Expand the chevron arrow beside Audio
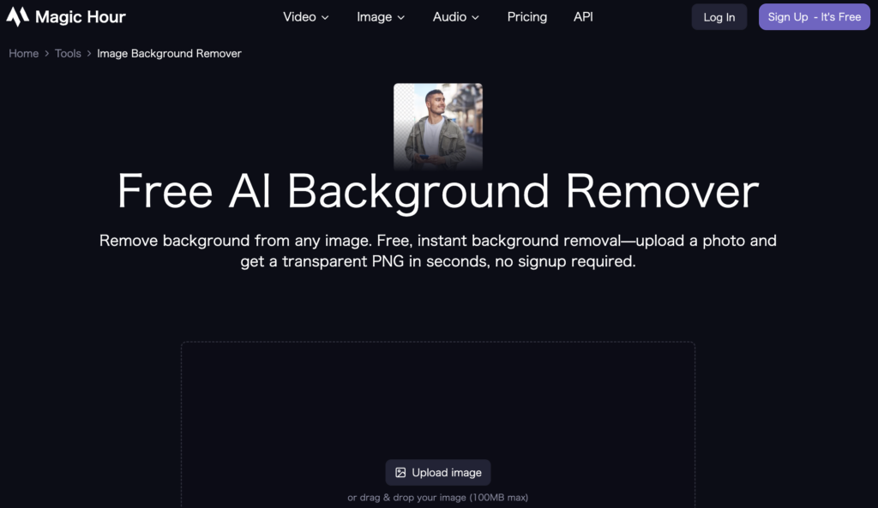 pos(476,18)
